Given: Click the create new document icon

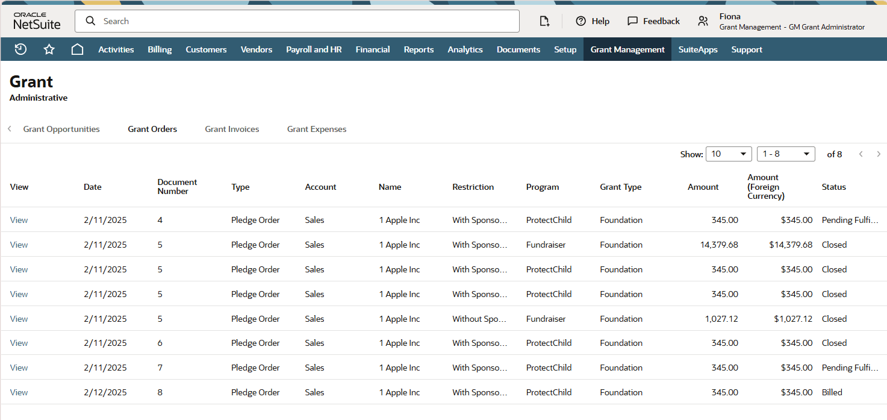Looking at the screenshot, I should click(x=544, y=20).
